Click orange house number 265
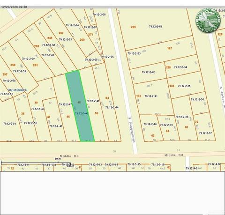The height and width of the screenshot is (215, 225). pos(50,38)
